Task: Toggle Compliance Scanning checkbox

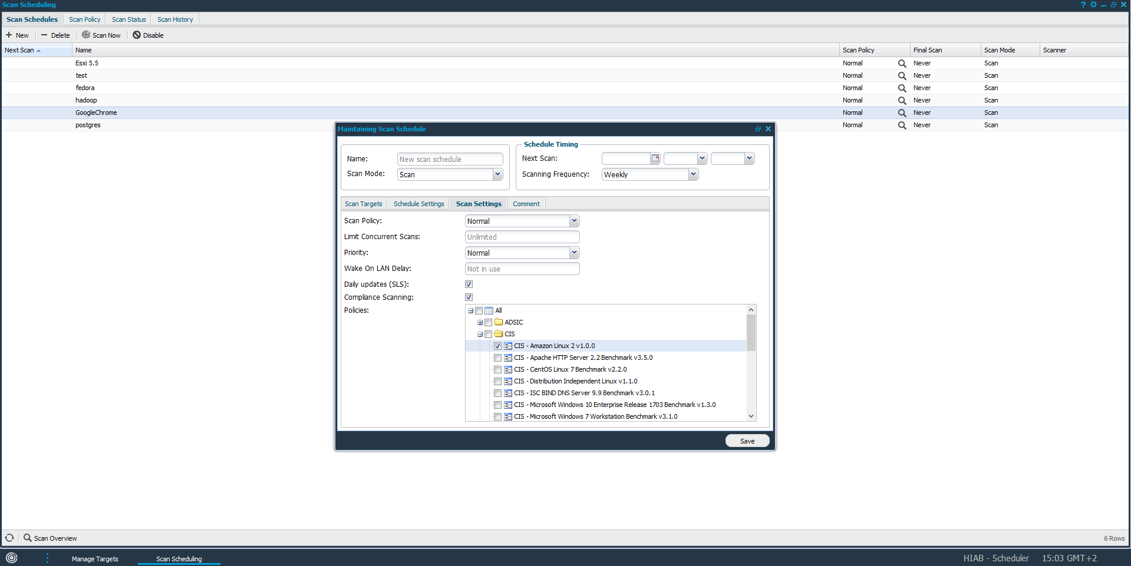Action: [469, 297]
